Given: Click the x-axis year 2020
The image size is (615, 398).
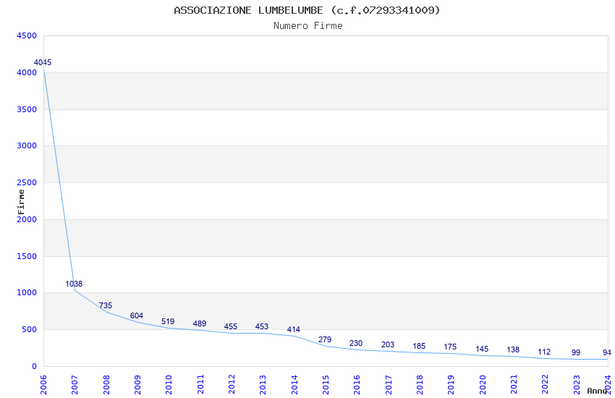Looking at the screenshot, I should coord(483,385).
